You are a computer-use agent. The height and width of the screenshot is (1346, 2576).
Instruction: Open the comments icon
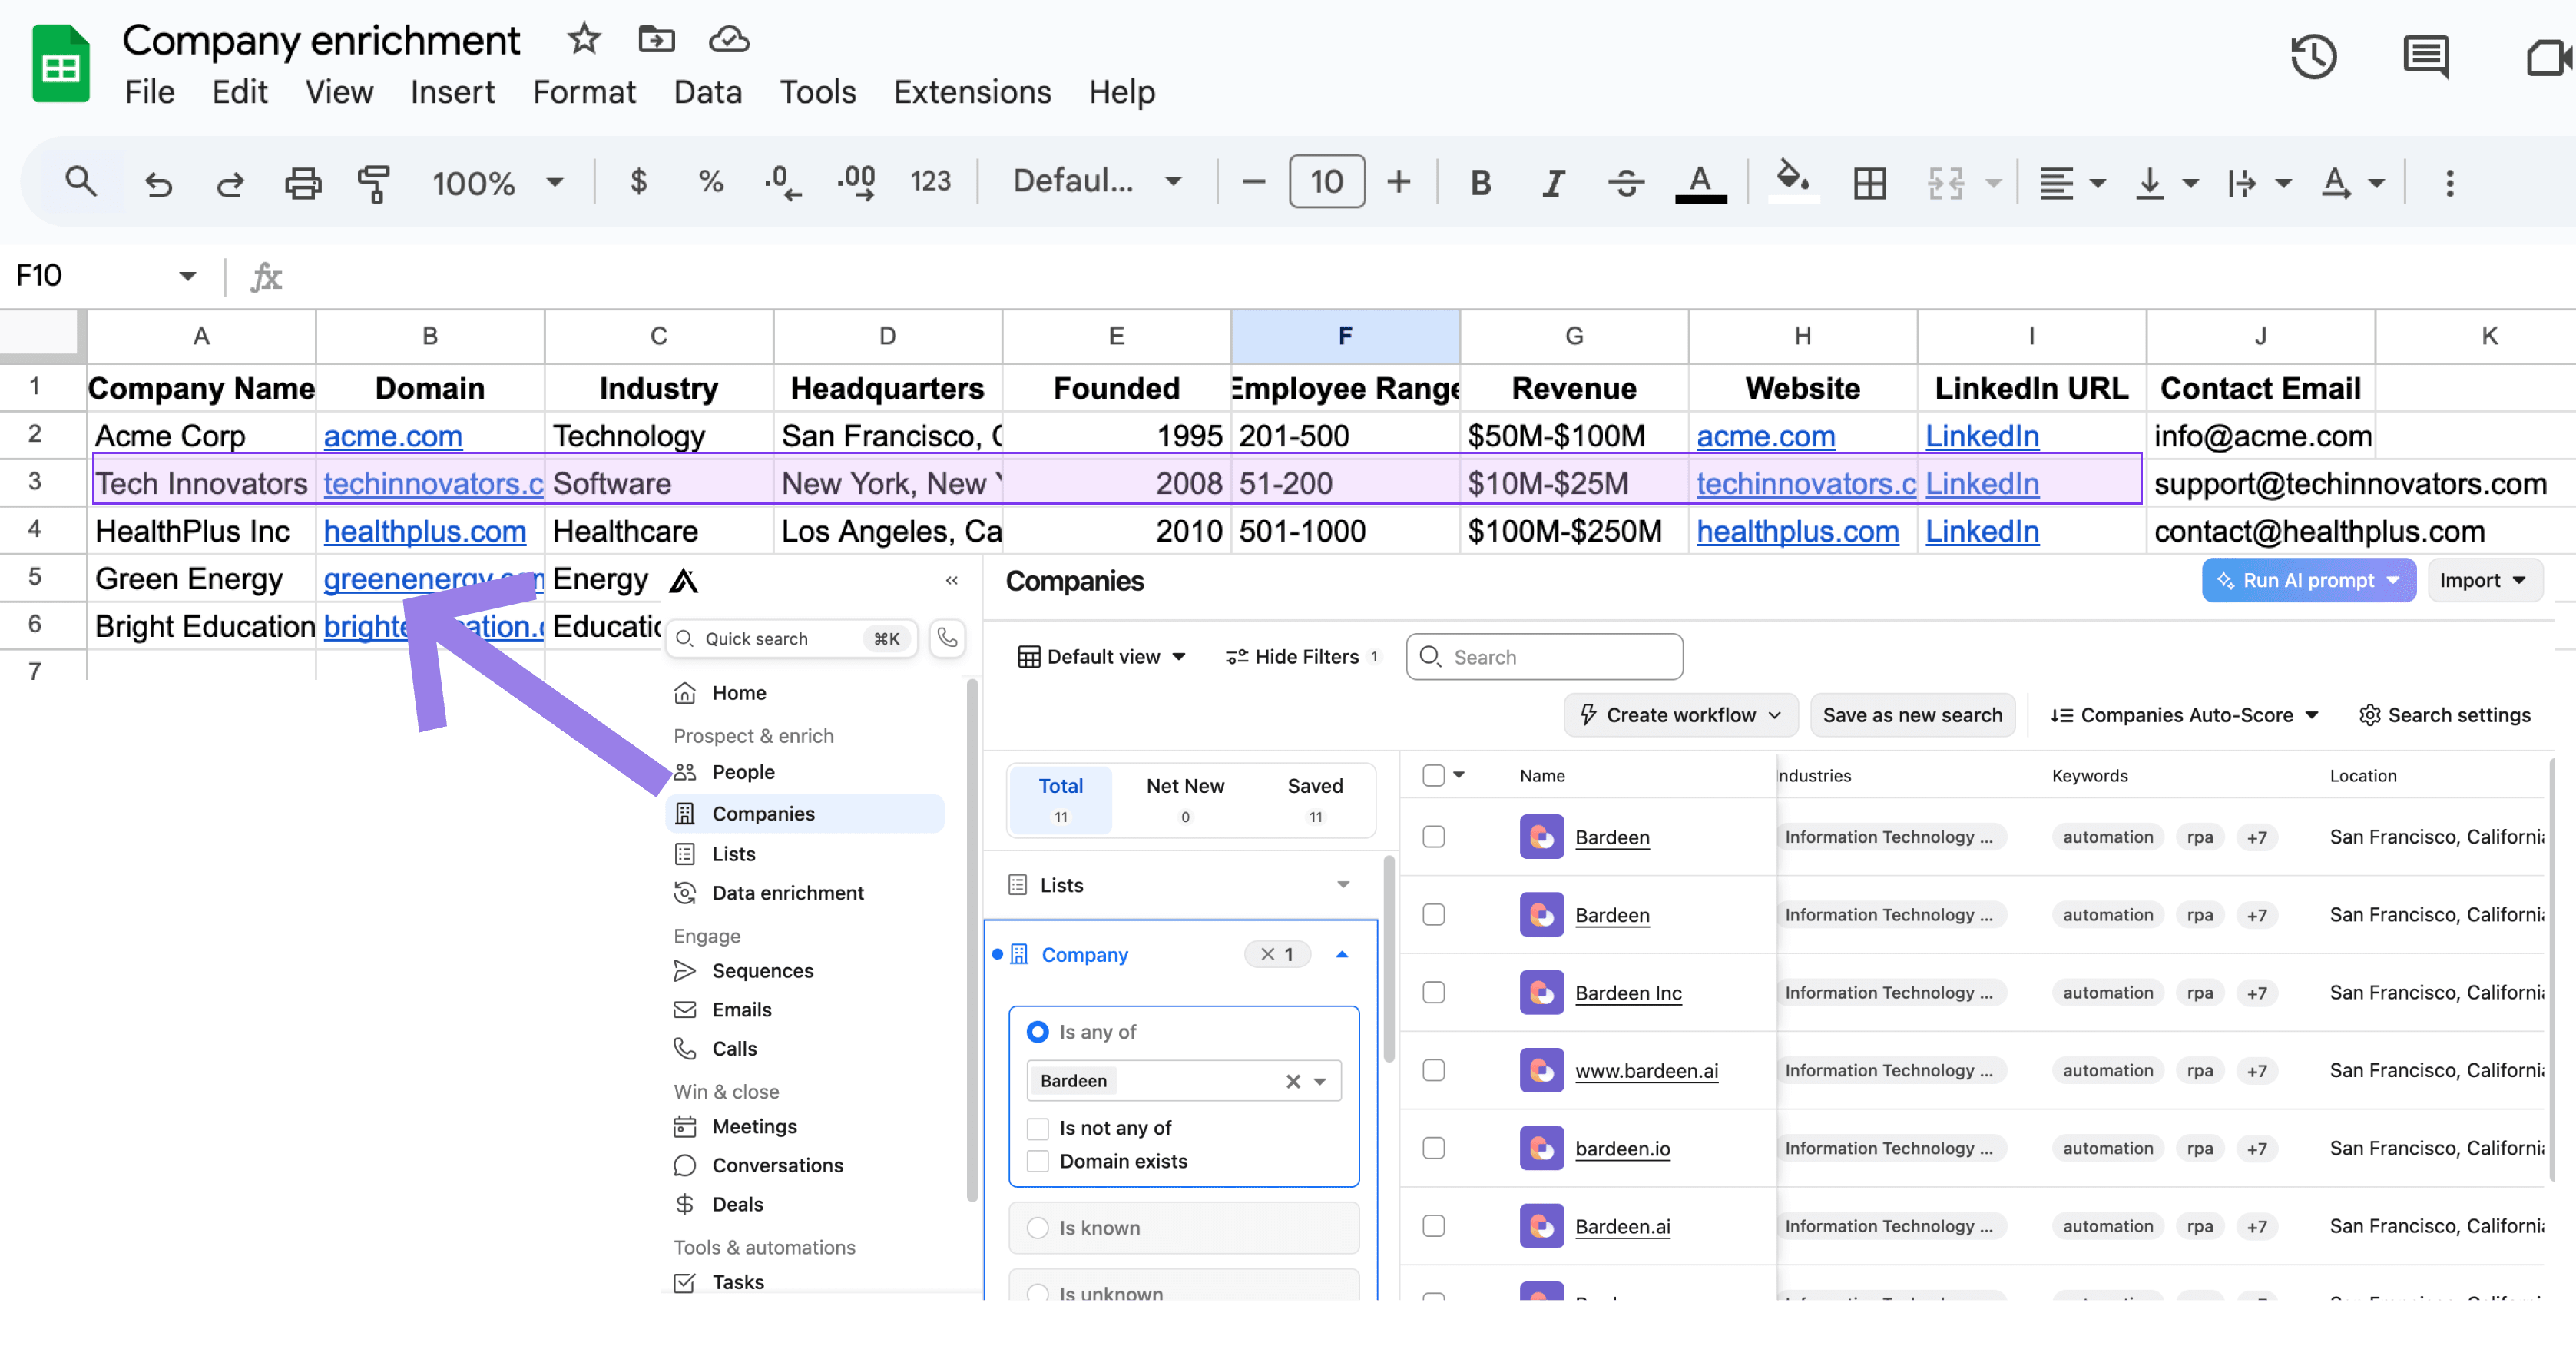coord(2425,57)
